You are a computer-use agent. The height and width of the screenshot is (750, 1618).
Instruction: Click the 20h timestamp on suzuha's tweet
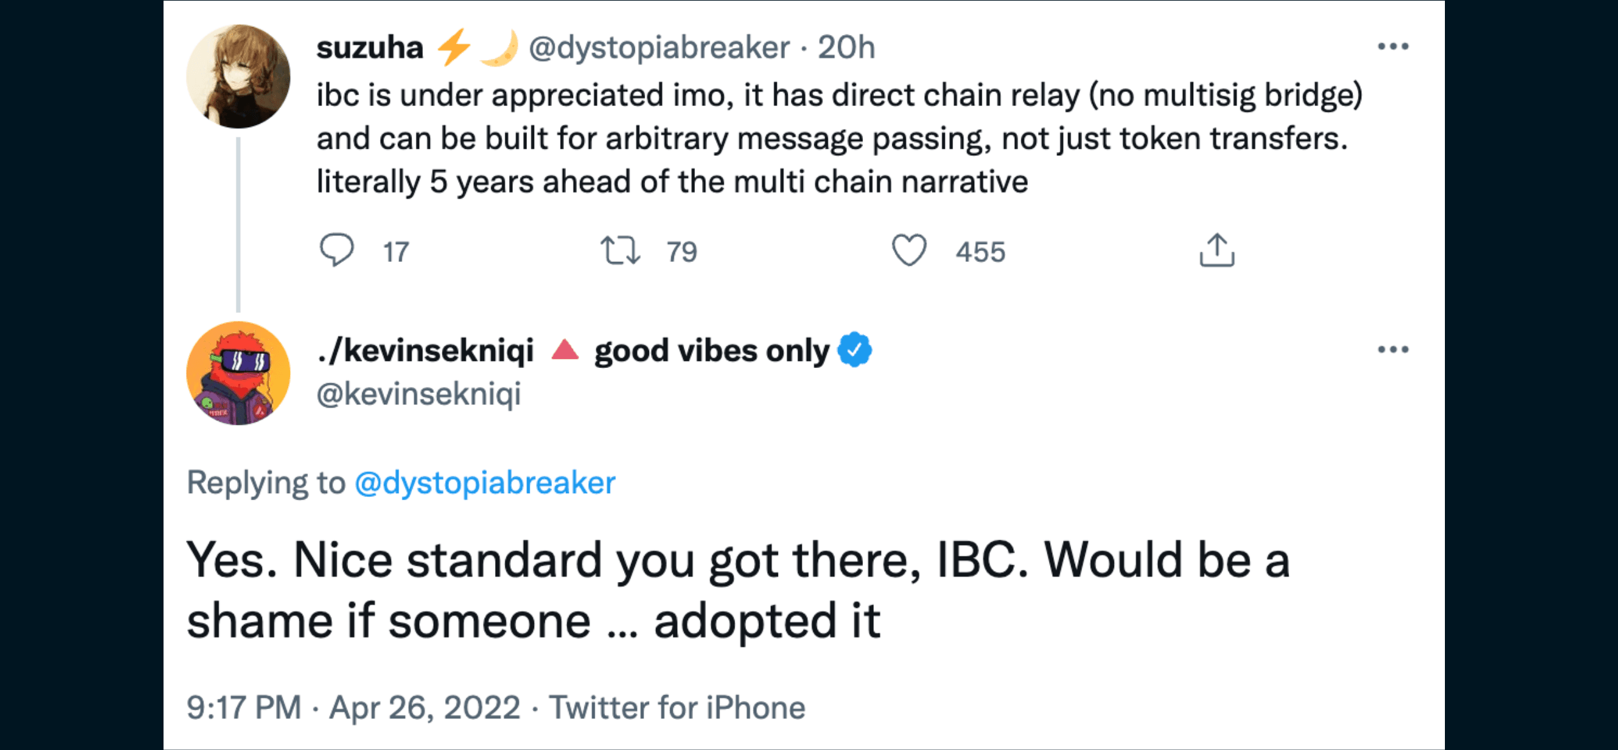(846, 48)
